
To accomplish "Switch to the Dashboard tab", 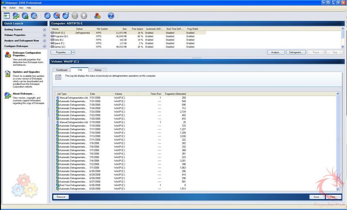I will [62, 70].
